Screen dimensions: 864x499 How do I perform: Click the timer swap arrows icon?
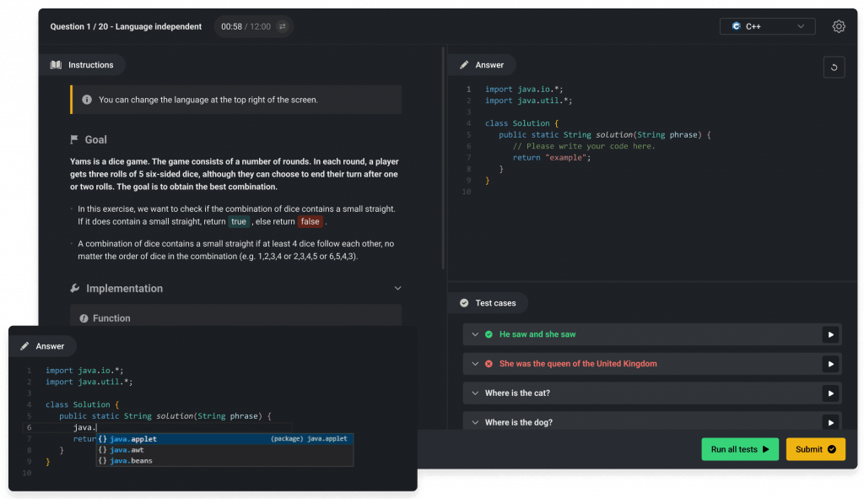(282, 27)
